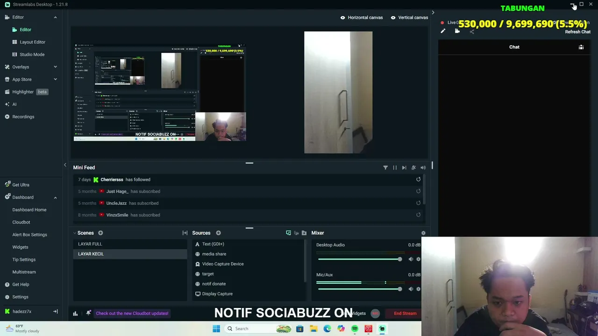This screenshot has width=598, height=336.
Task: Open the scene transitions icon
Action: click(x=185, y=233)
